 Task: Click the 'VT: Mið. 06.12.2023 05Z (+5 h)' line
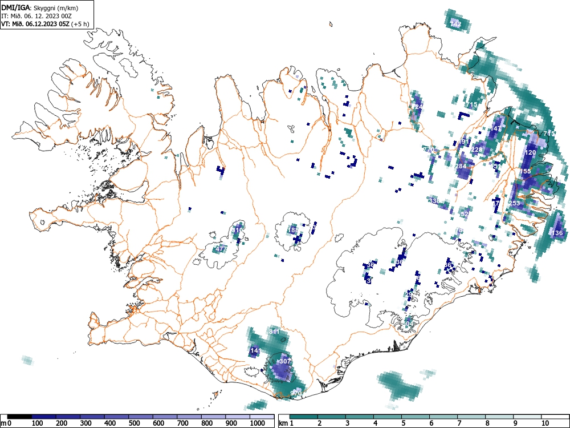(44, 24)
